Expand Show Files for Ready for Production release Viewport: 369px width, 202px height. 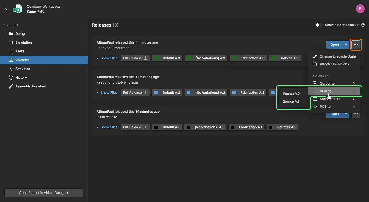click(x=107, y=58)
